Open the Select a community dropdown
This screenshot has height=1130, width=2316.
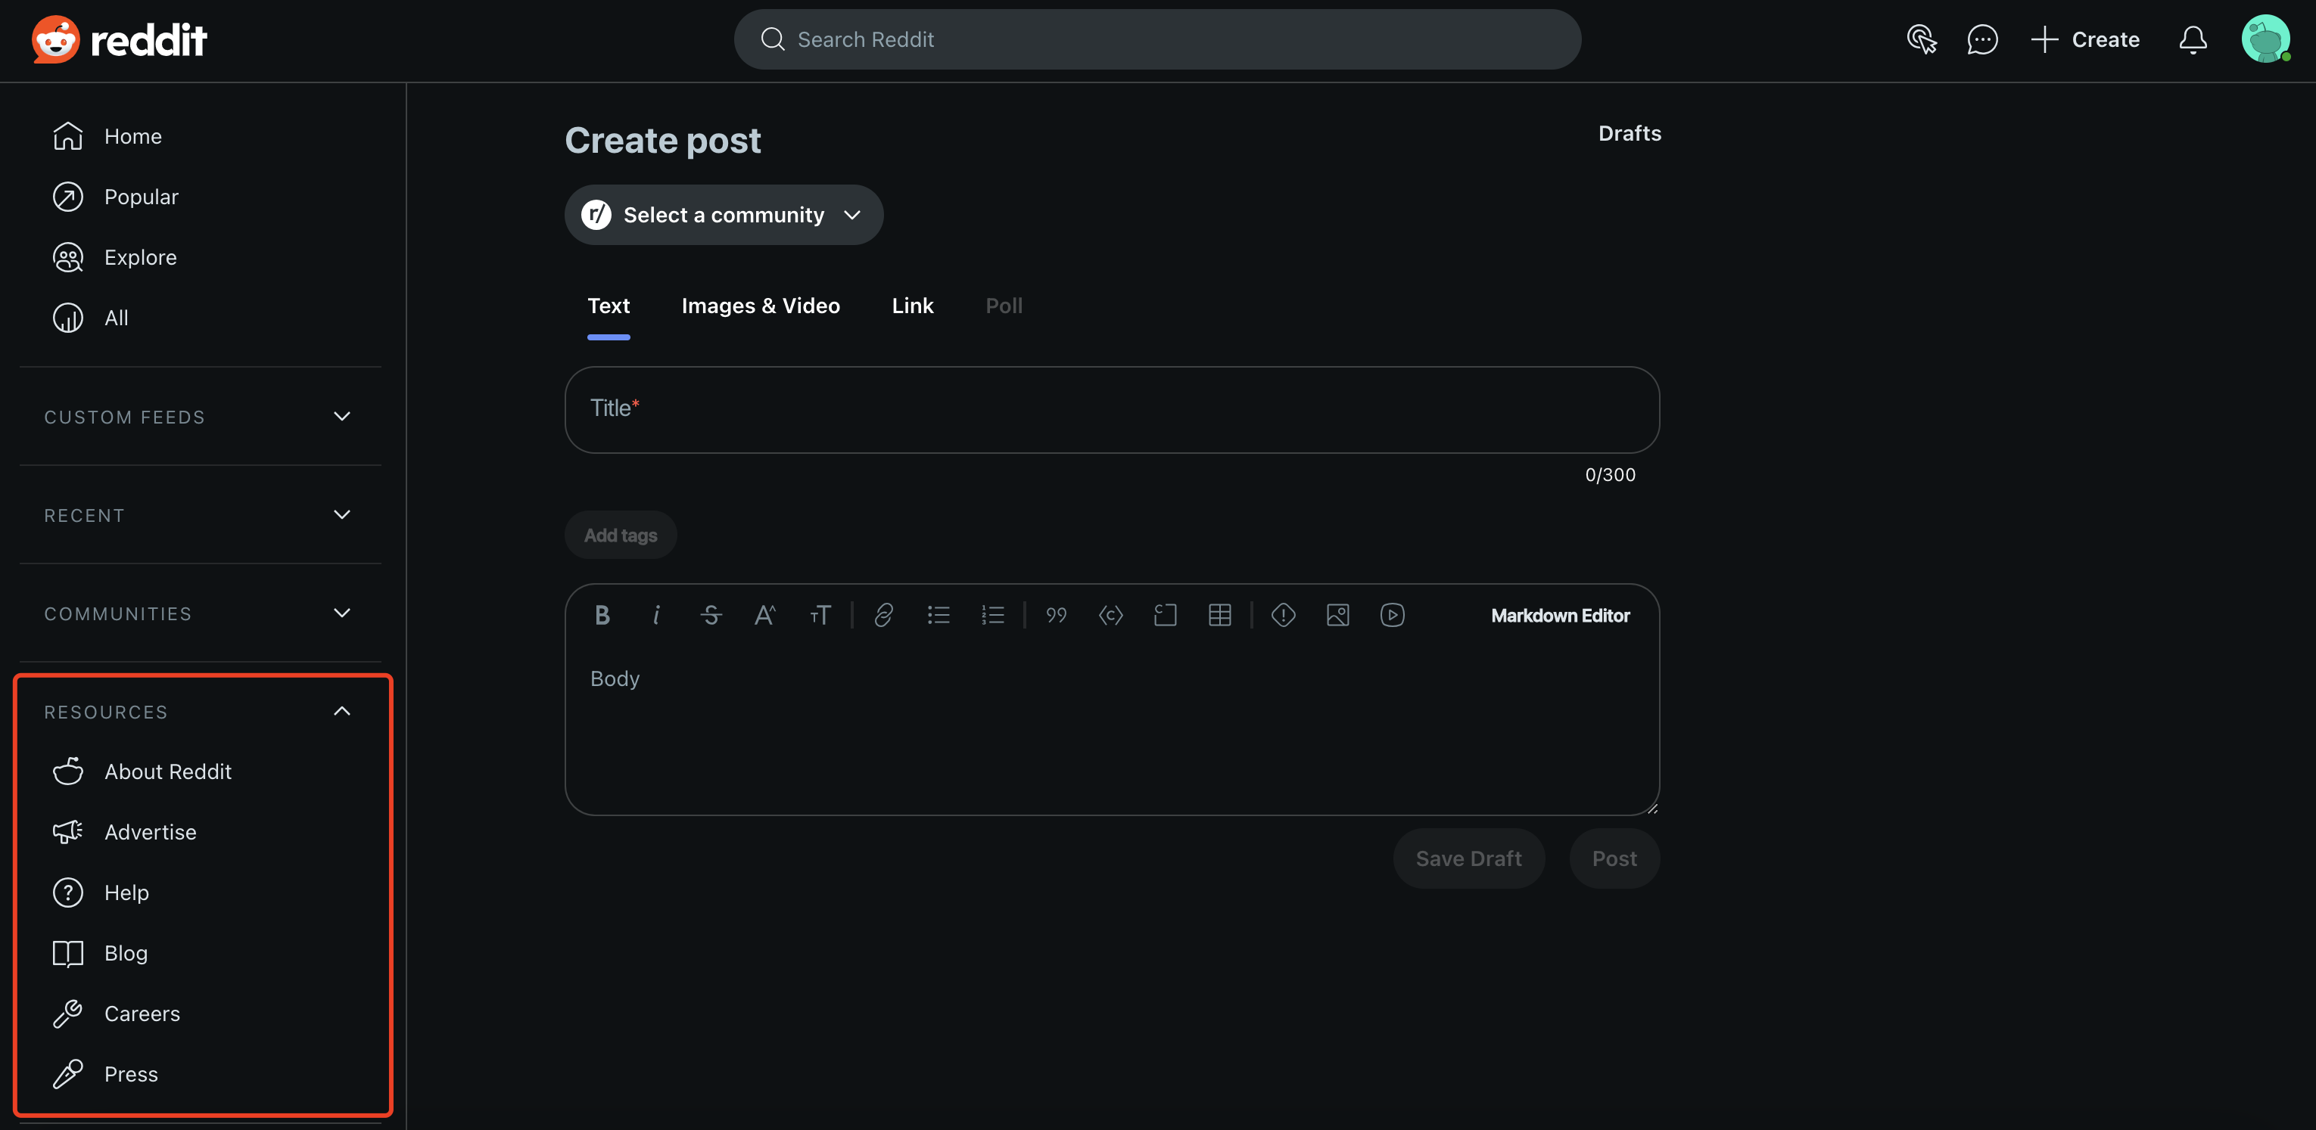coord(723,215)
